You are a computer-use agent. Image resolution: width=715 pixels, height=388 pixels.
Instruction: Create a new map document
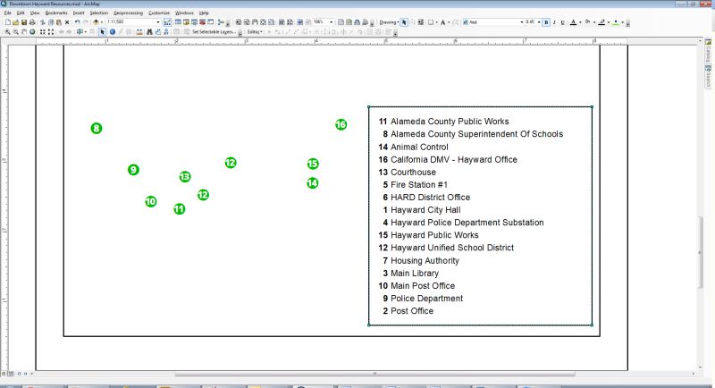point(8,21)
